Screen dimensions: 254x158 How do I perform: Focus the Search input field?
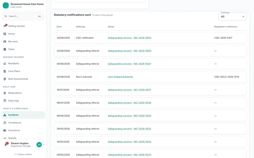[x=23, y=16]
